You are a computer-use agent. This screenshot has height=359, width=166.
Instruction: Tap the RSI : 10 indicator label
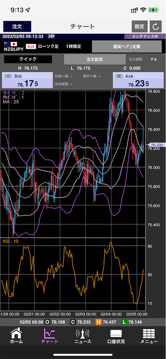tap(11, 241)
